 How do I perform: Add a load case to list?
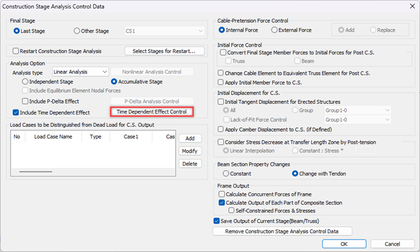pyautogui.click(x=190, y=138)
